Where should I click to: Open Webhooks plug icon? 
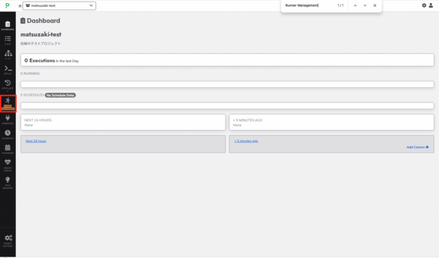click(x=7, y=119)
